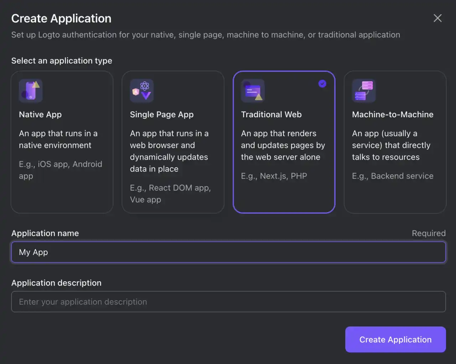This screenshot has width=456, height=364.
Task: Click the Select an application type heading
Action: coord(62,61)
